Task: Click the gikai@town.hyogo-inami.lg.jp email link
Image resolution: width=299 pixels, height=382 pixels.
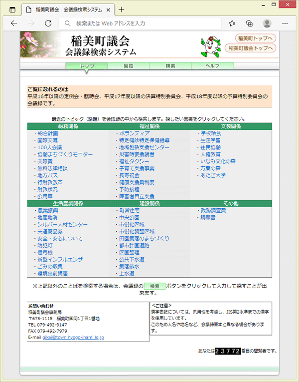Action: (x=73, y=338)
